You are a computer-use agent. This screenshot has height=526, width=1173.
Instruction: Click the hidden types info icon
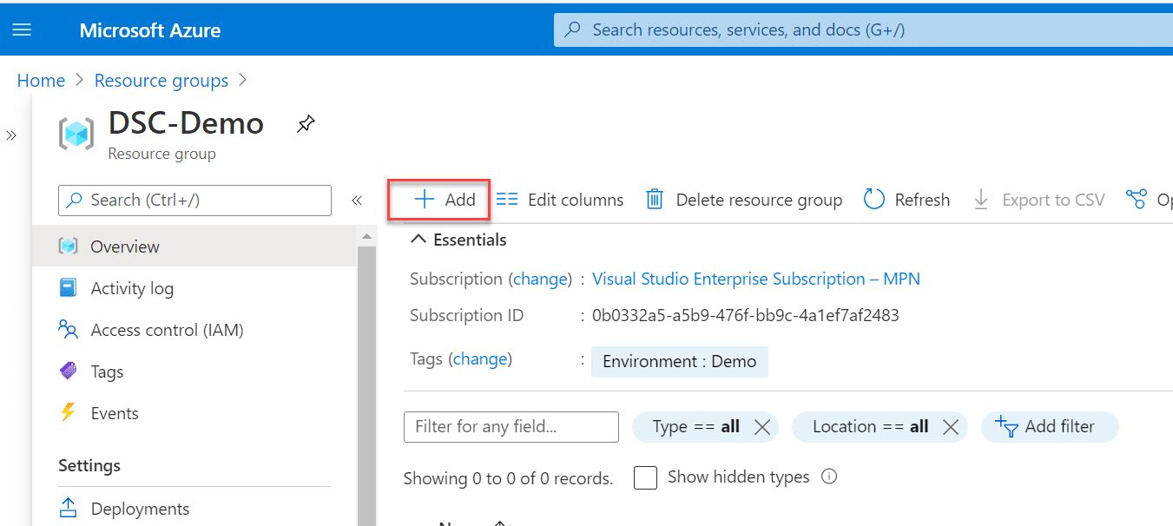[x=829, y=477]
